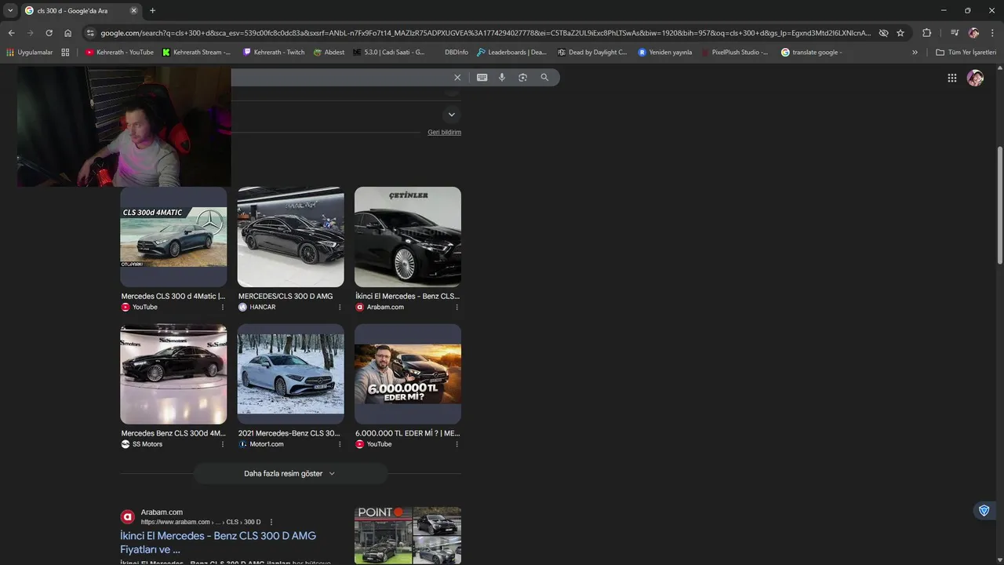The image size is (1004, 565).
Task: Open the three-dot menu beside the Arabam.com URL
Action: [271, 522]
